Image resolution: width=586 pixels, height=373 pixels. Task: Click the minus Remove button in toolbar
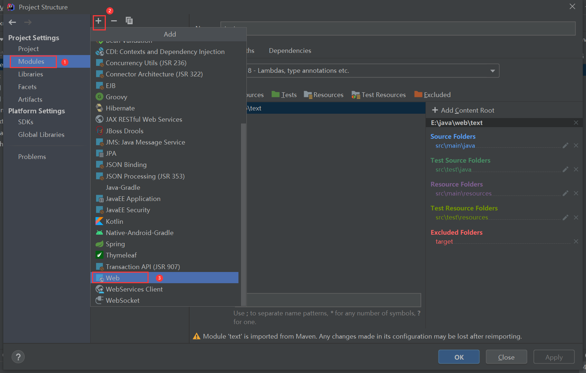click(x=114, y=21)
